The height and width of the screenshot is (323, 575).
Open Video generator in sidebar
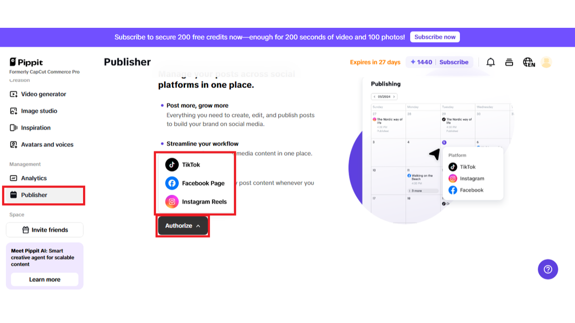tap(44, 94)
